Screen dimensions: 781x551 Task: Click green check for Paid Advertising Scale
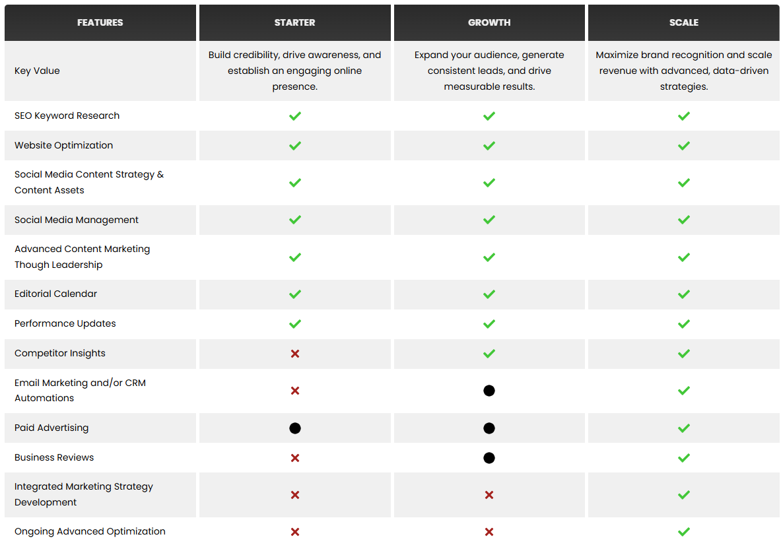click(x=684, y=428)
